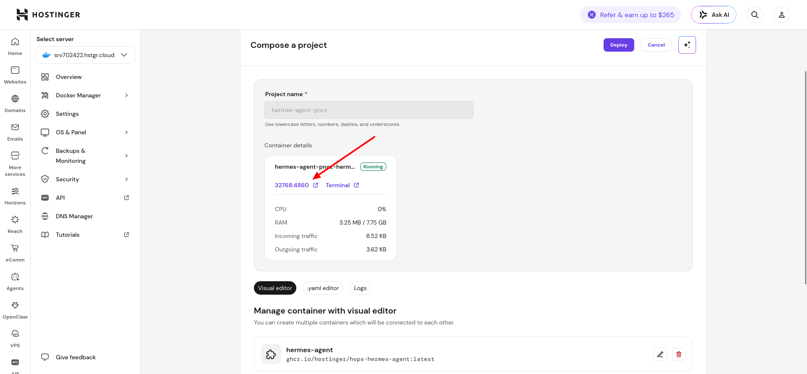The image size is (807, 374).
Task: Click the RAM value 3.25 MB / 7.75 GB
Action: pyautogui.click(x=363, y=222)
